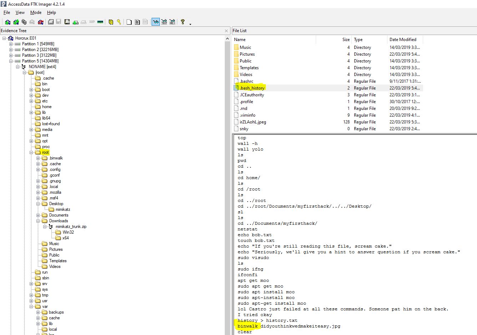477x335 pixels.
Task: Click the Add Evidence Item toolbar icon
Action: click(x=7, y=22)
